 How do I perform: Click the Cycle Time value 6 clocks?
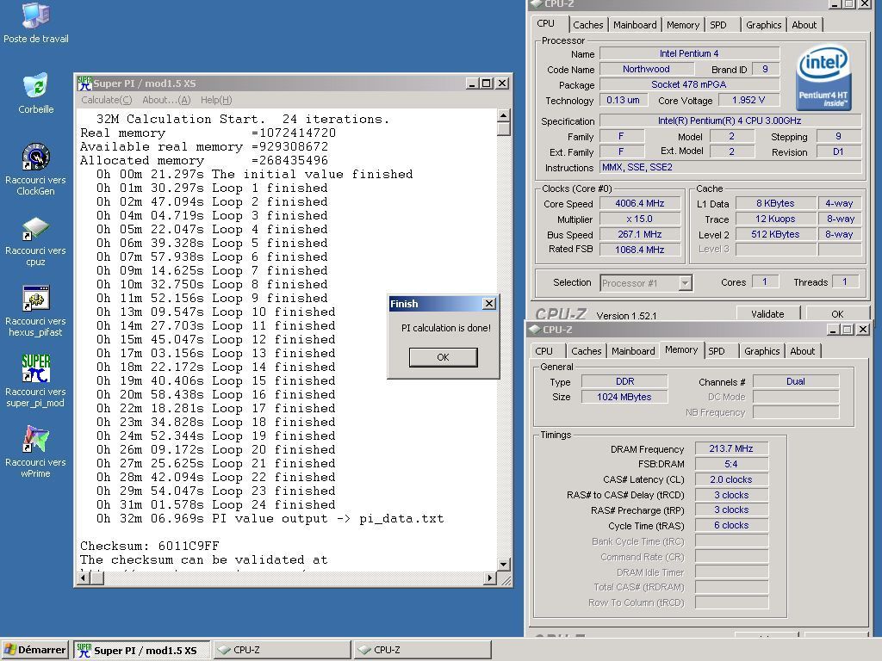tap(731, 525)
